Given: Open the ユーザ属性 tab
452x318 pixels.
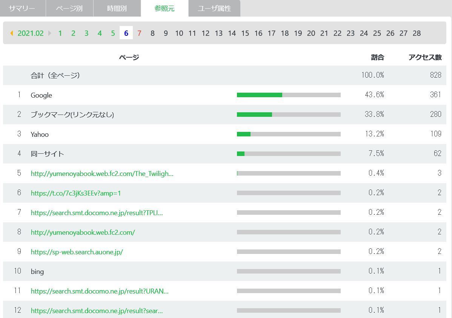Looking at the screenshot, I should click(x=214, y=8).
